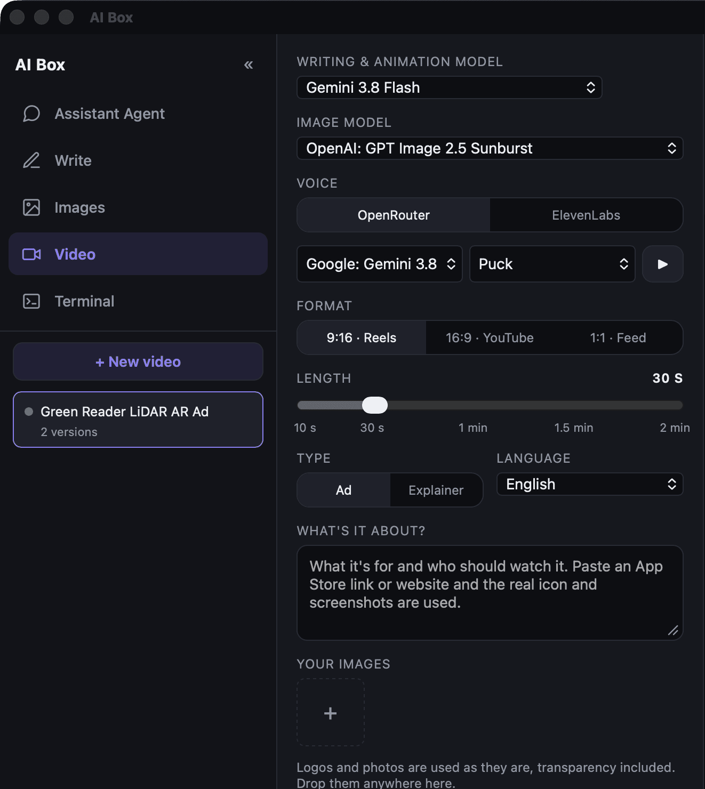Go to the Write section
Viewport: 705px width, 789px height.
138,160
